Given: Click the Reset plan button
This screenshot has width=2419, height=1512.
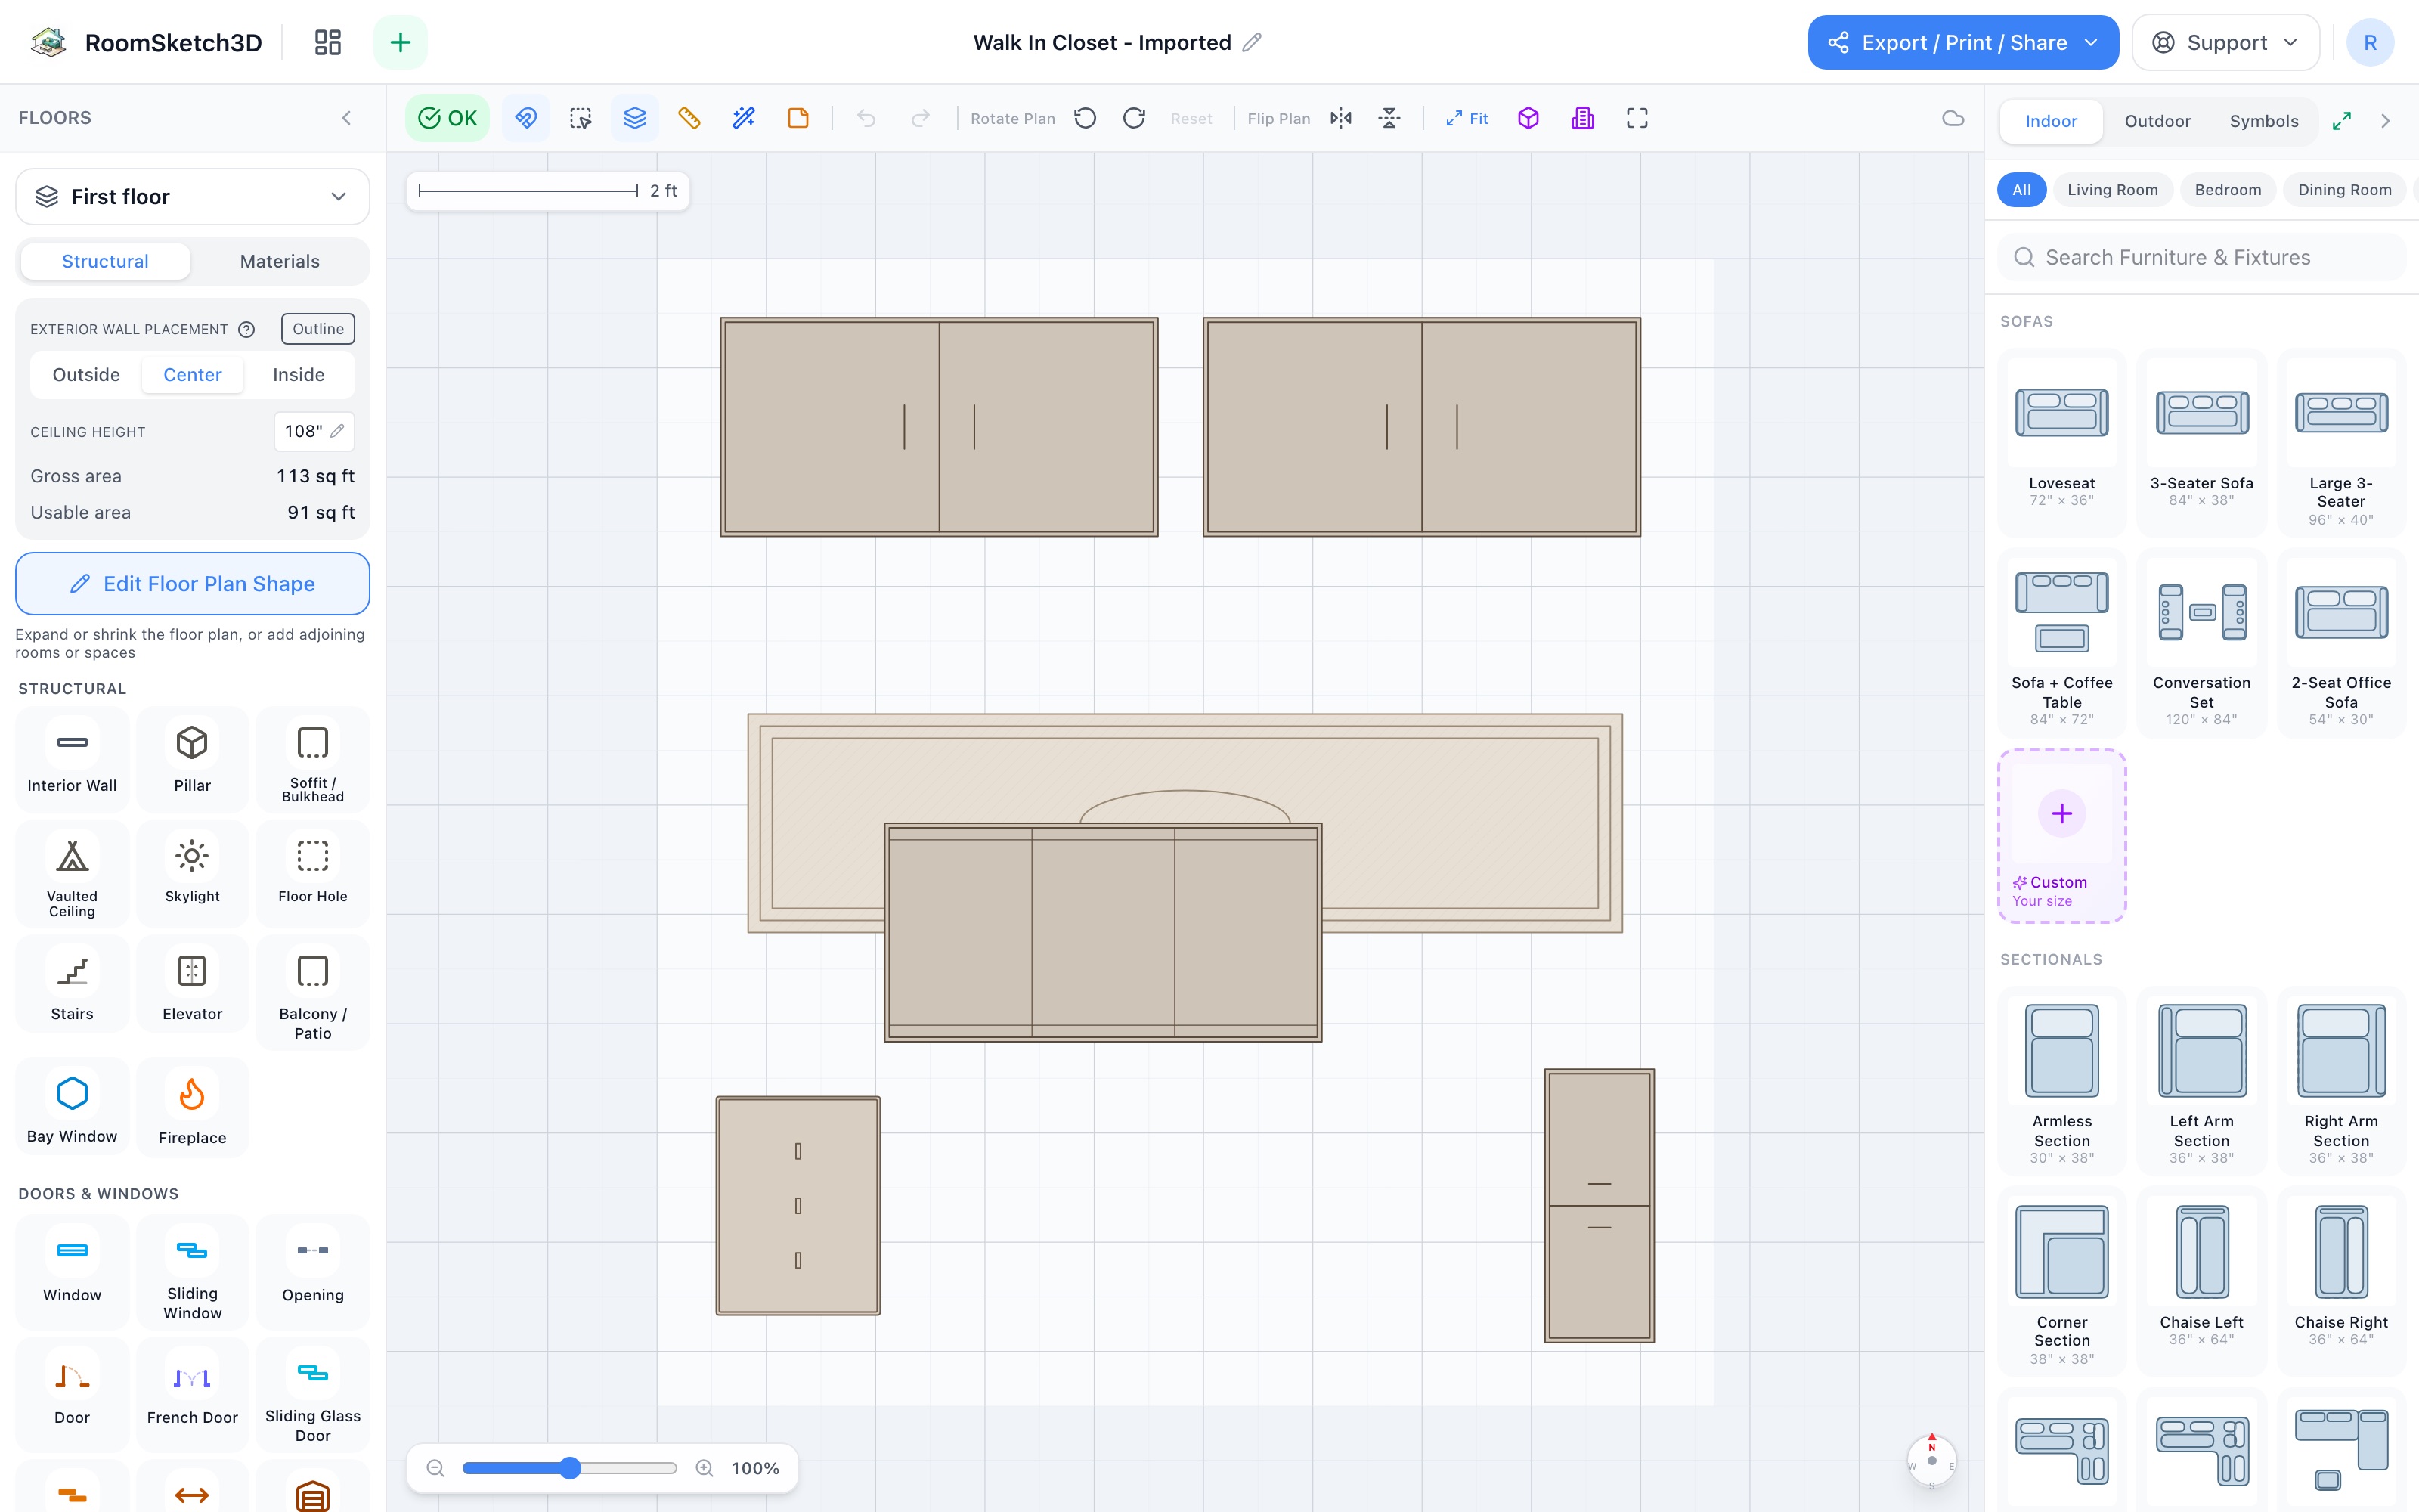Looking at the screenshot, I should coord(1191,118).
